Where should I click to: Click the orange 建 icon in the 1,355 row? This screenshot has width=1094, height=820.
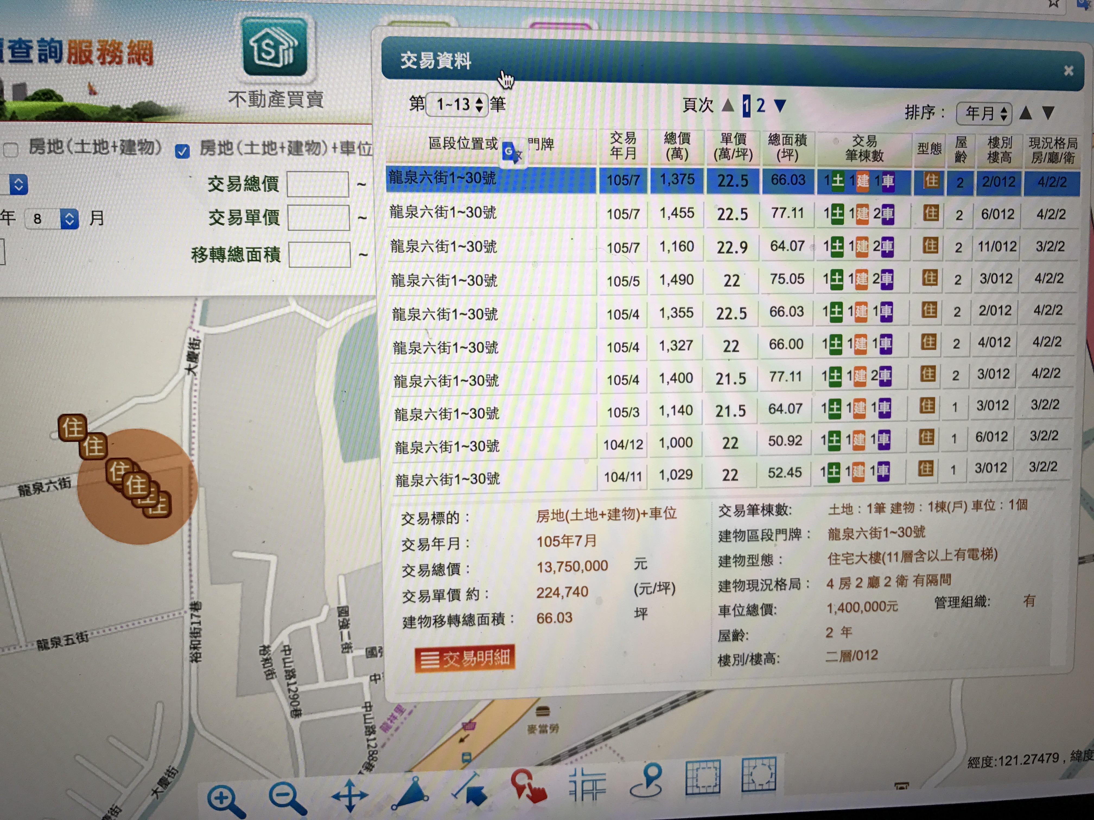pyautogui.click(x=861, y=312)
